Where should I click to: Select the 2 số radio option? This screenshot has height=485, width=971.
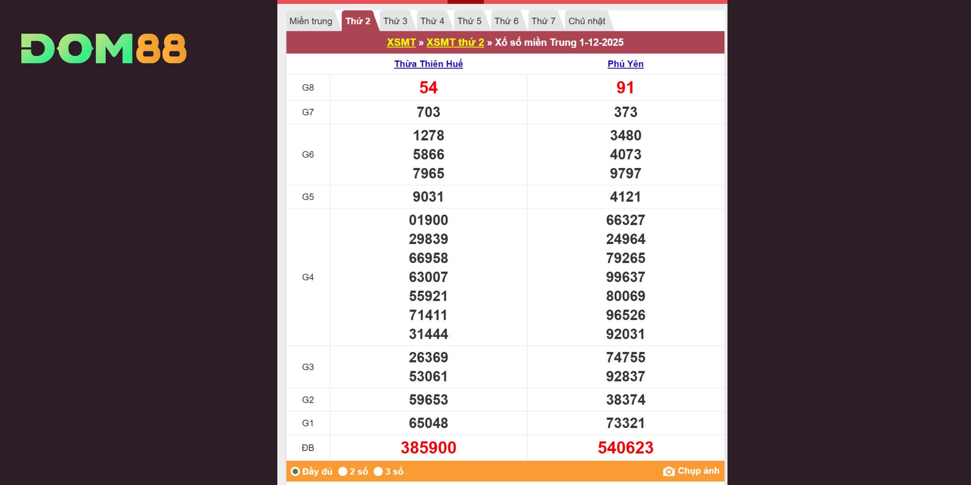(343, 471)
